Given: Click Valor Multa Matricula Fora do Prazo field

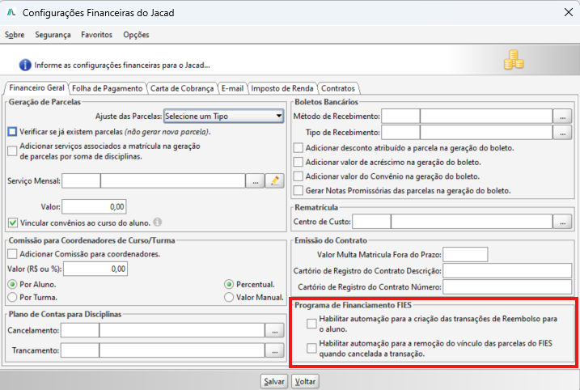Looking at the screenshot, I should point(465,255).
